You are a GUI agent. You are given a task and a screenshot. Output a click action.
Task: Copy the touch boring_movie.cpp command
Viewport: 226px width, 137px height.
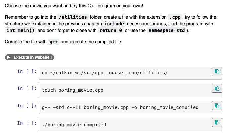pos(217,88)
